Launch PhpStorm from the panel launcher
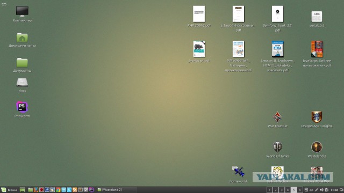Screen dimensions: 344x193 coord(91,190)
